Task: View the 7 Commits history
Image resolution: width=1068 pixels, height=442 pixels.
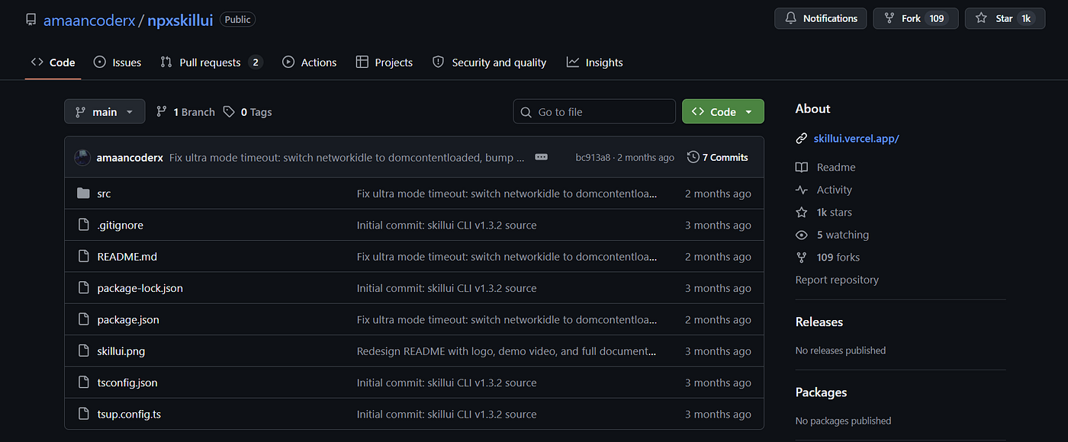Action: (718, 157)
